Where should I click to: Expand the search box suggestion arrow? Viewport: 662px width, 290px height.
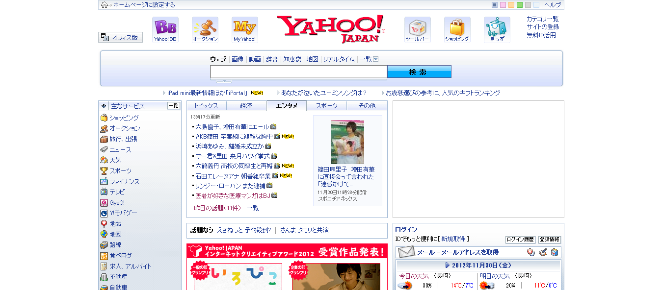click(224, 80)
